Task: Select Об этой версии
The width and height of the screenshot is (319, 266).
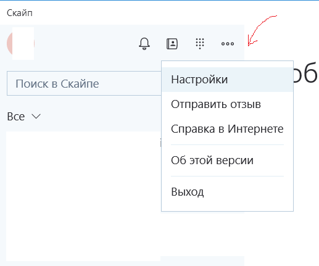Action: (227, 160)
